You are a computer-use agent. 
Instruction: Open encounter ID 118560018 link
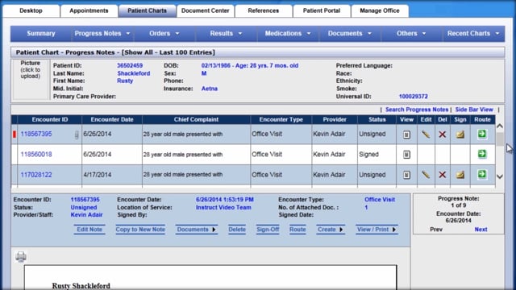click(x=36, y=154)
